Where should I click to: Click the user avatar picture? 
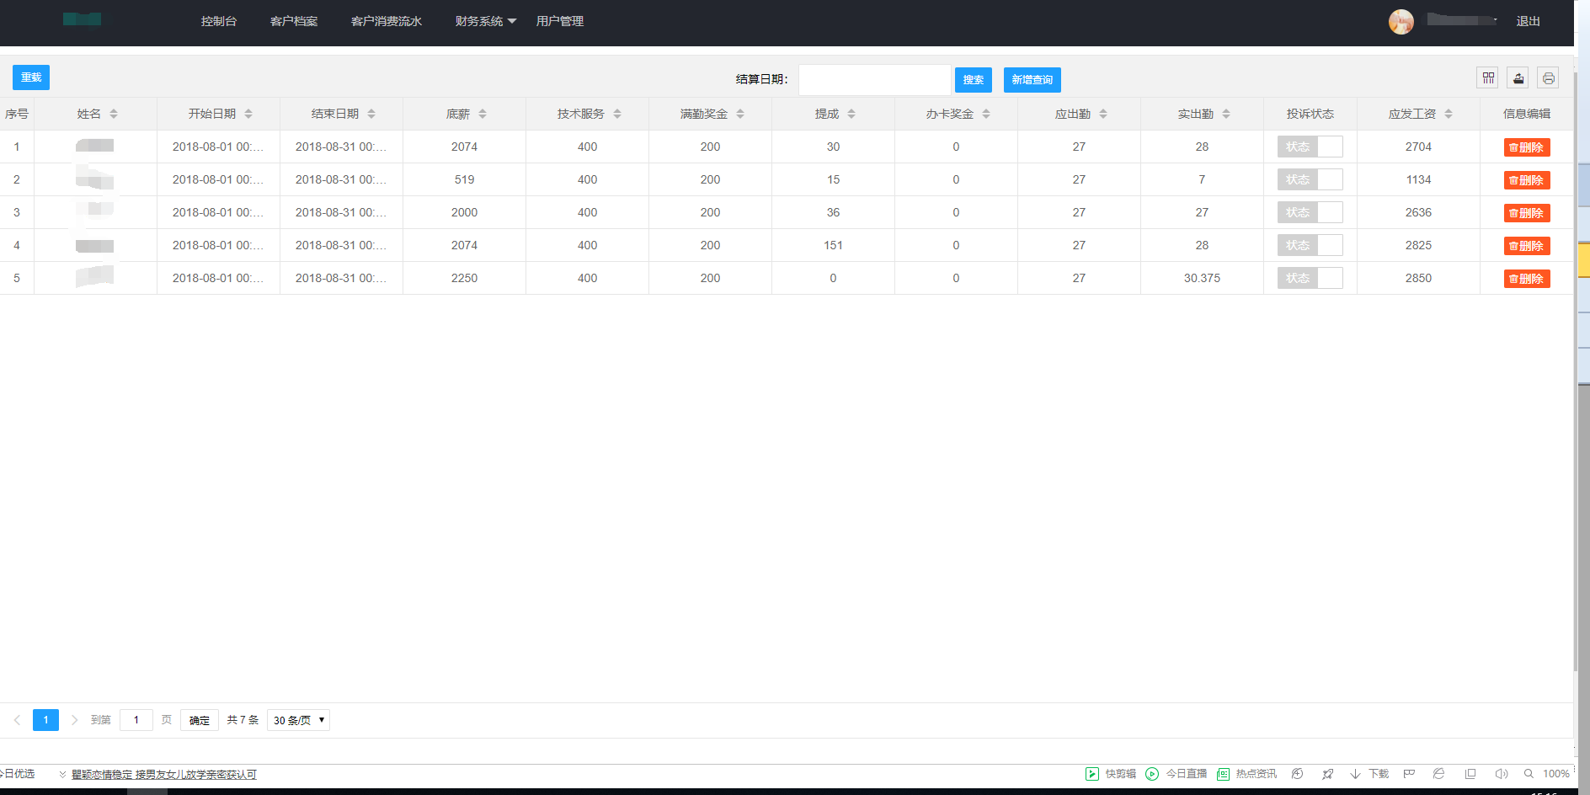(x=1401, y=22)
